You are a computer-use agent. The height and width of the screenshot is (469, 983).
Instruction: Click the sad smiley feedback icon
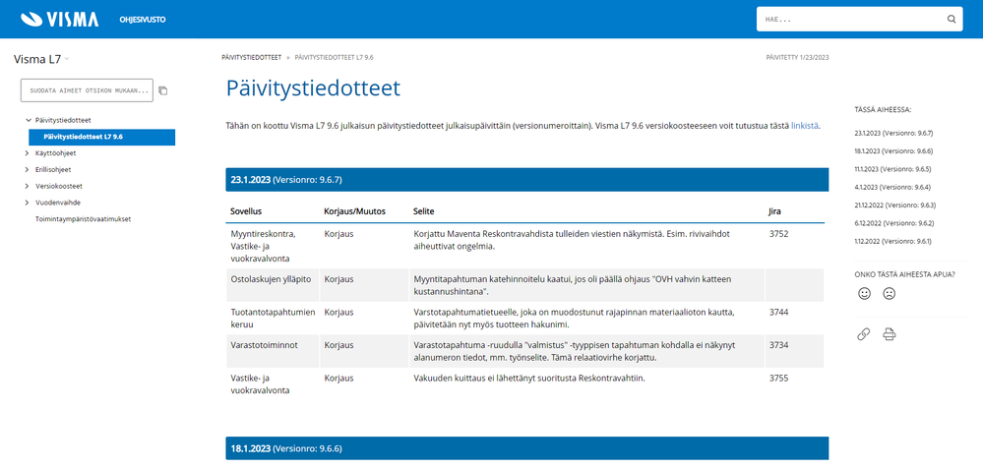[x=889, y=293]
